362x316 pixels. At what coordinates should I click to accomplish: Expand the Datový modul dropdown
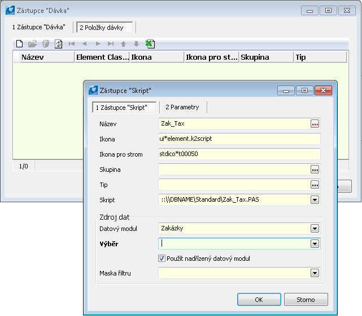[315, 229]
